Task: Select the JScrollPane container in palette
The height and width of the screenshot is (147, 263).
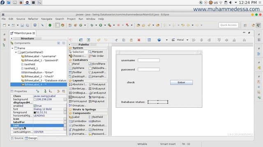Action: pyautogui.click(x=97, y=64)
